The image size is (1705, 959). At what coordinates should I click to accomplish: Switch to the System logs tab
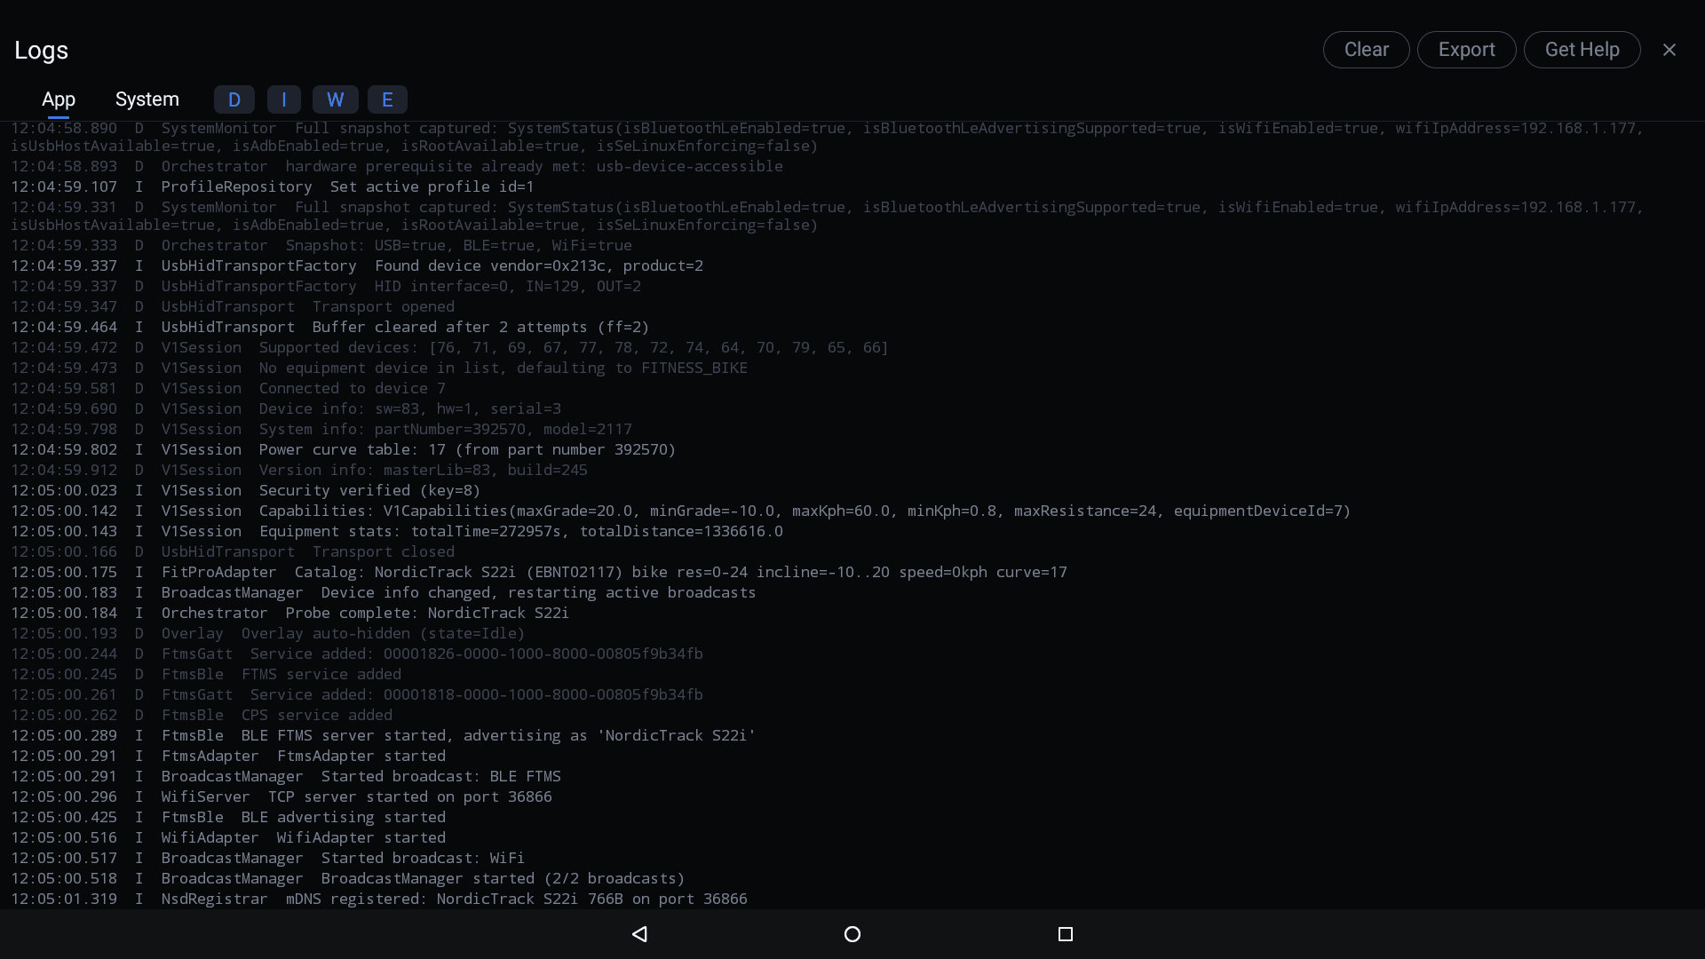pyautogui.click(x=147, y=99)
